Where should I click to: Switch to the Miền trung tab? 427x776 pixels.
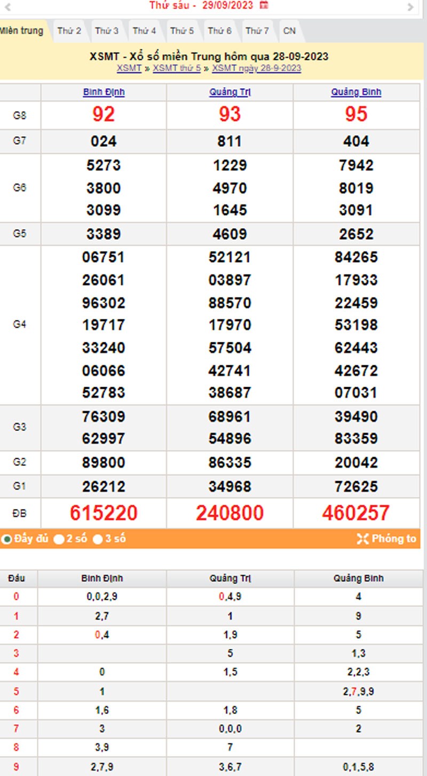(21, 31)
